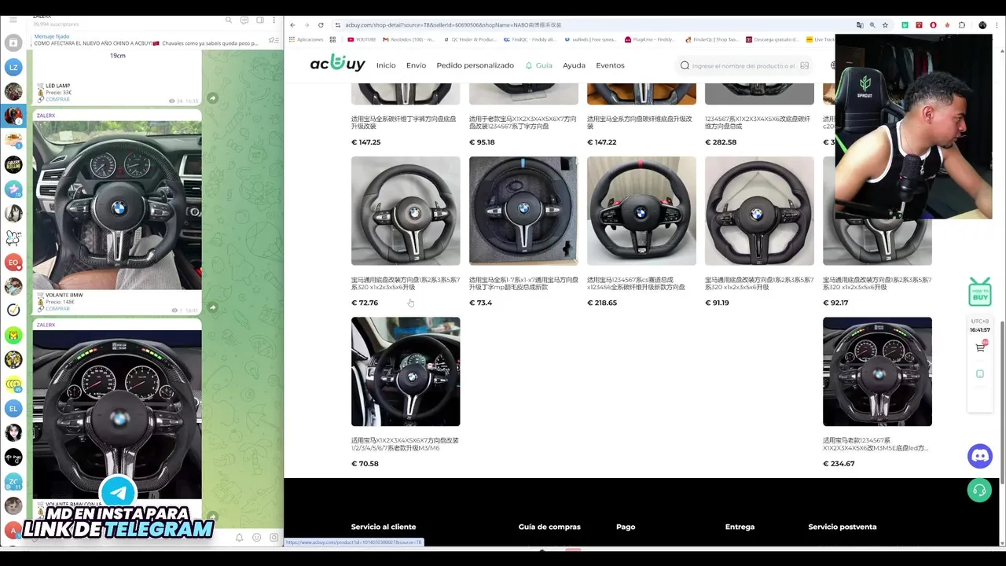Click the green How to Buy icon
The height and width of the screenshot is (566, 1006).
pos(980,292)
